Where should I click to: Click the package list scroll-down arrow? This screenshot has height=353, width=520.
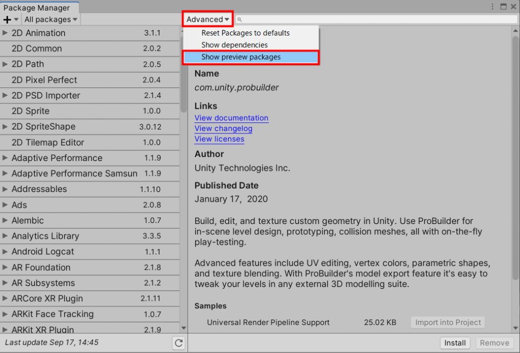point(183,328)
